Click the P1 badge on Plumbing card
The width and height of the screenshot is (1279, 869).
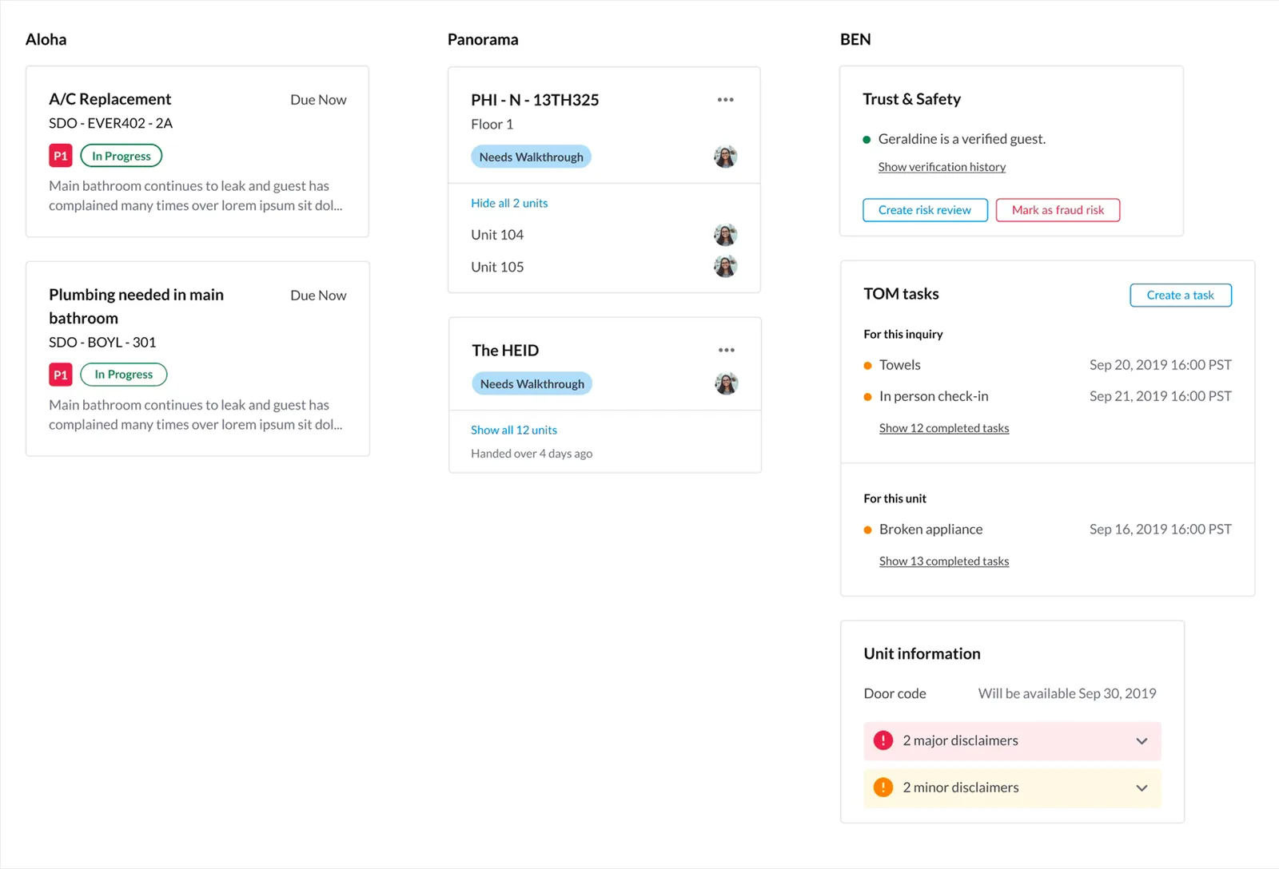61,375
